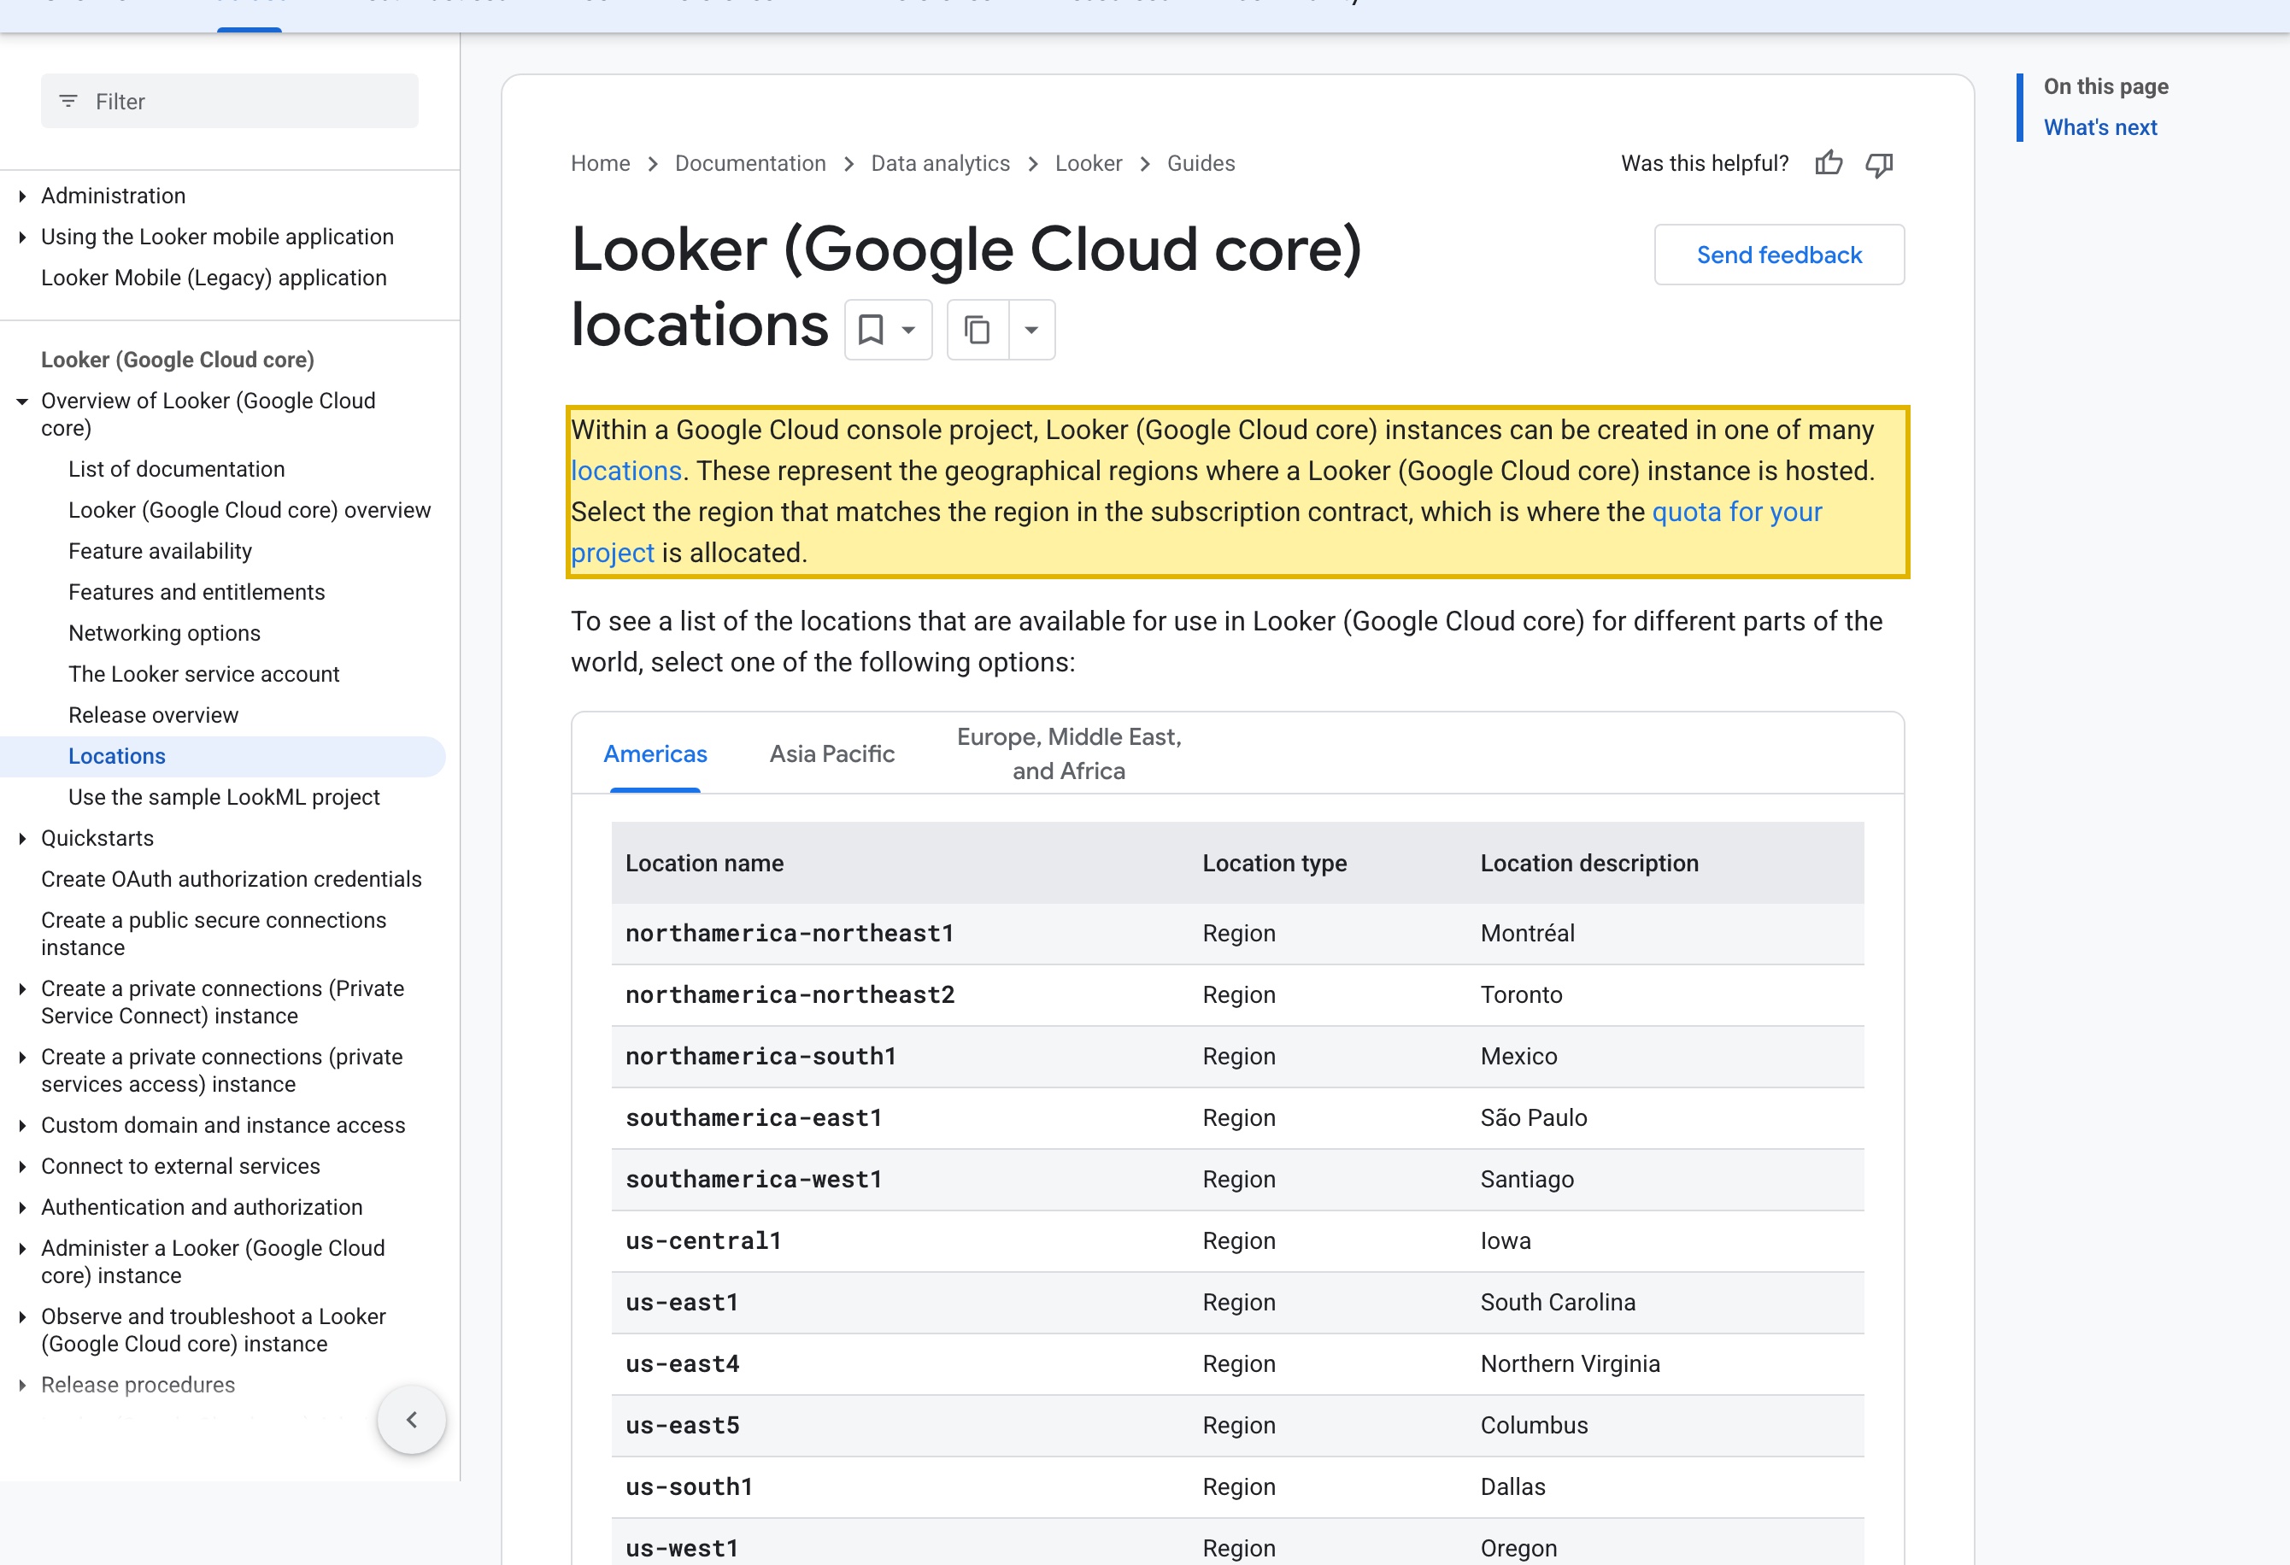Open the quota for your project link
The image size is (2290, 1565).
(1736, 513)
